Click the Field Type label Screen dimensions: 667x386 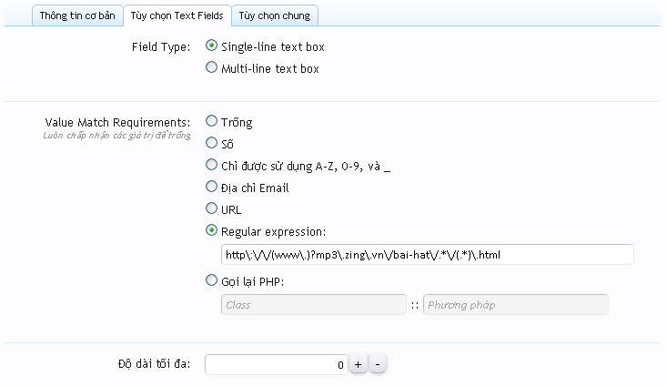click(161, 46)
